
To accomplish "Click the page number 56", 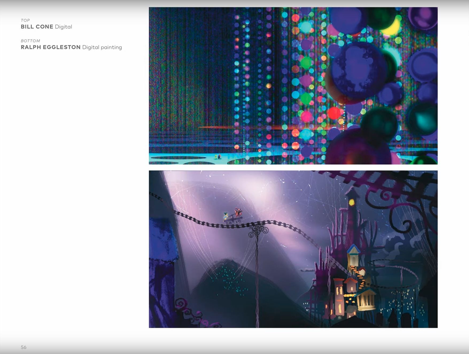I will [x=24, y=347].
